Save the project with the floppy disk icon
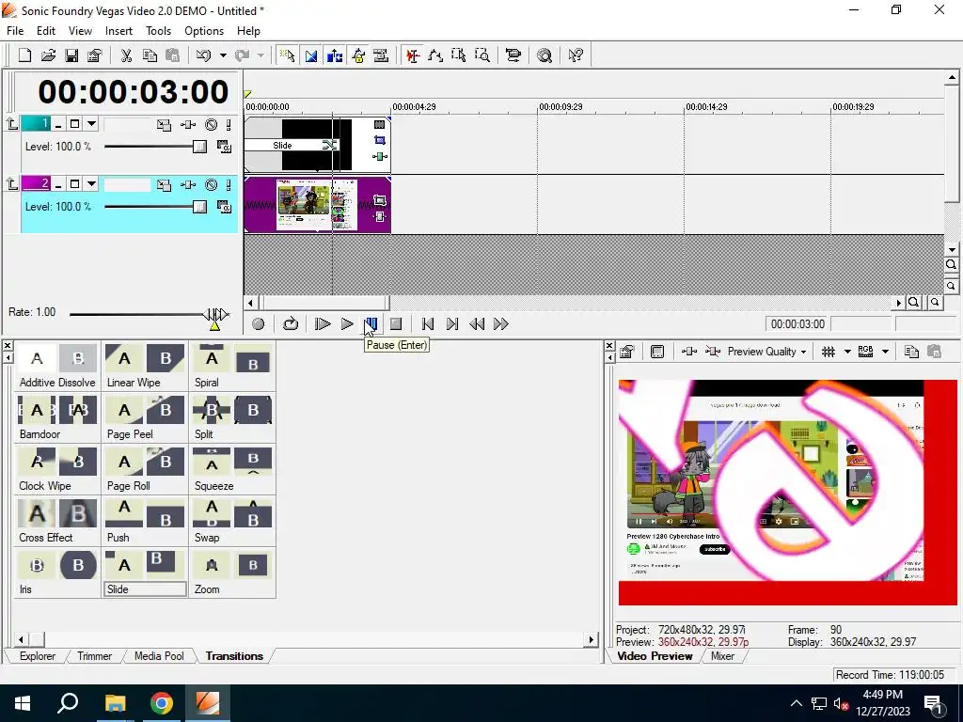Viewport: 963px width, 722px height. (x=71, y=55)
